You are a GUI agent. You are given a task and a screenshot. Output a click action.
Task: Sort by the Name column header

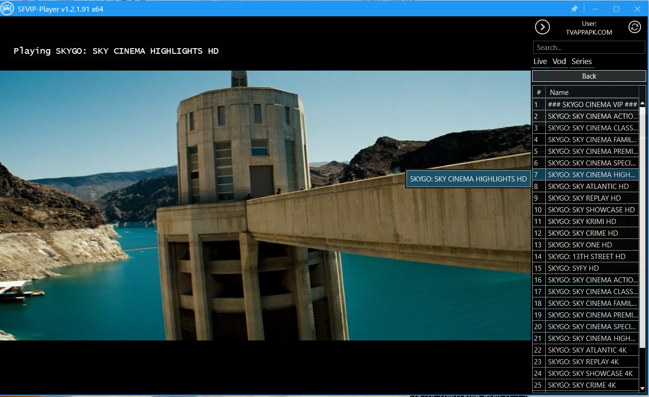(592, 92)
